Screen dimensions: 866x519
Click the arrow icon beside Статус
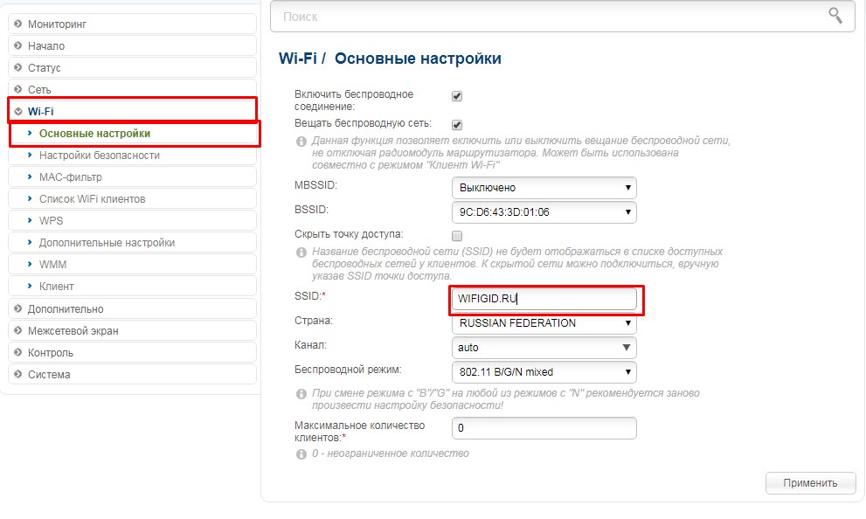pos(18,67)
